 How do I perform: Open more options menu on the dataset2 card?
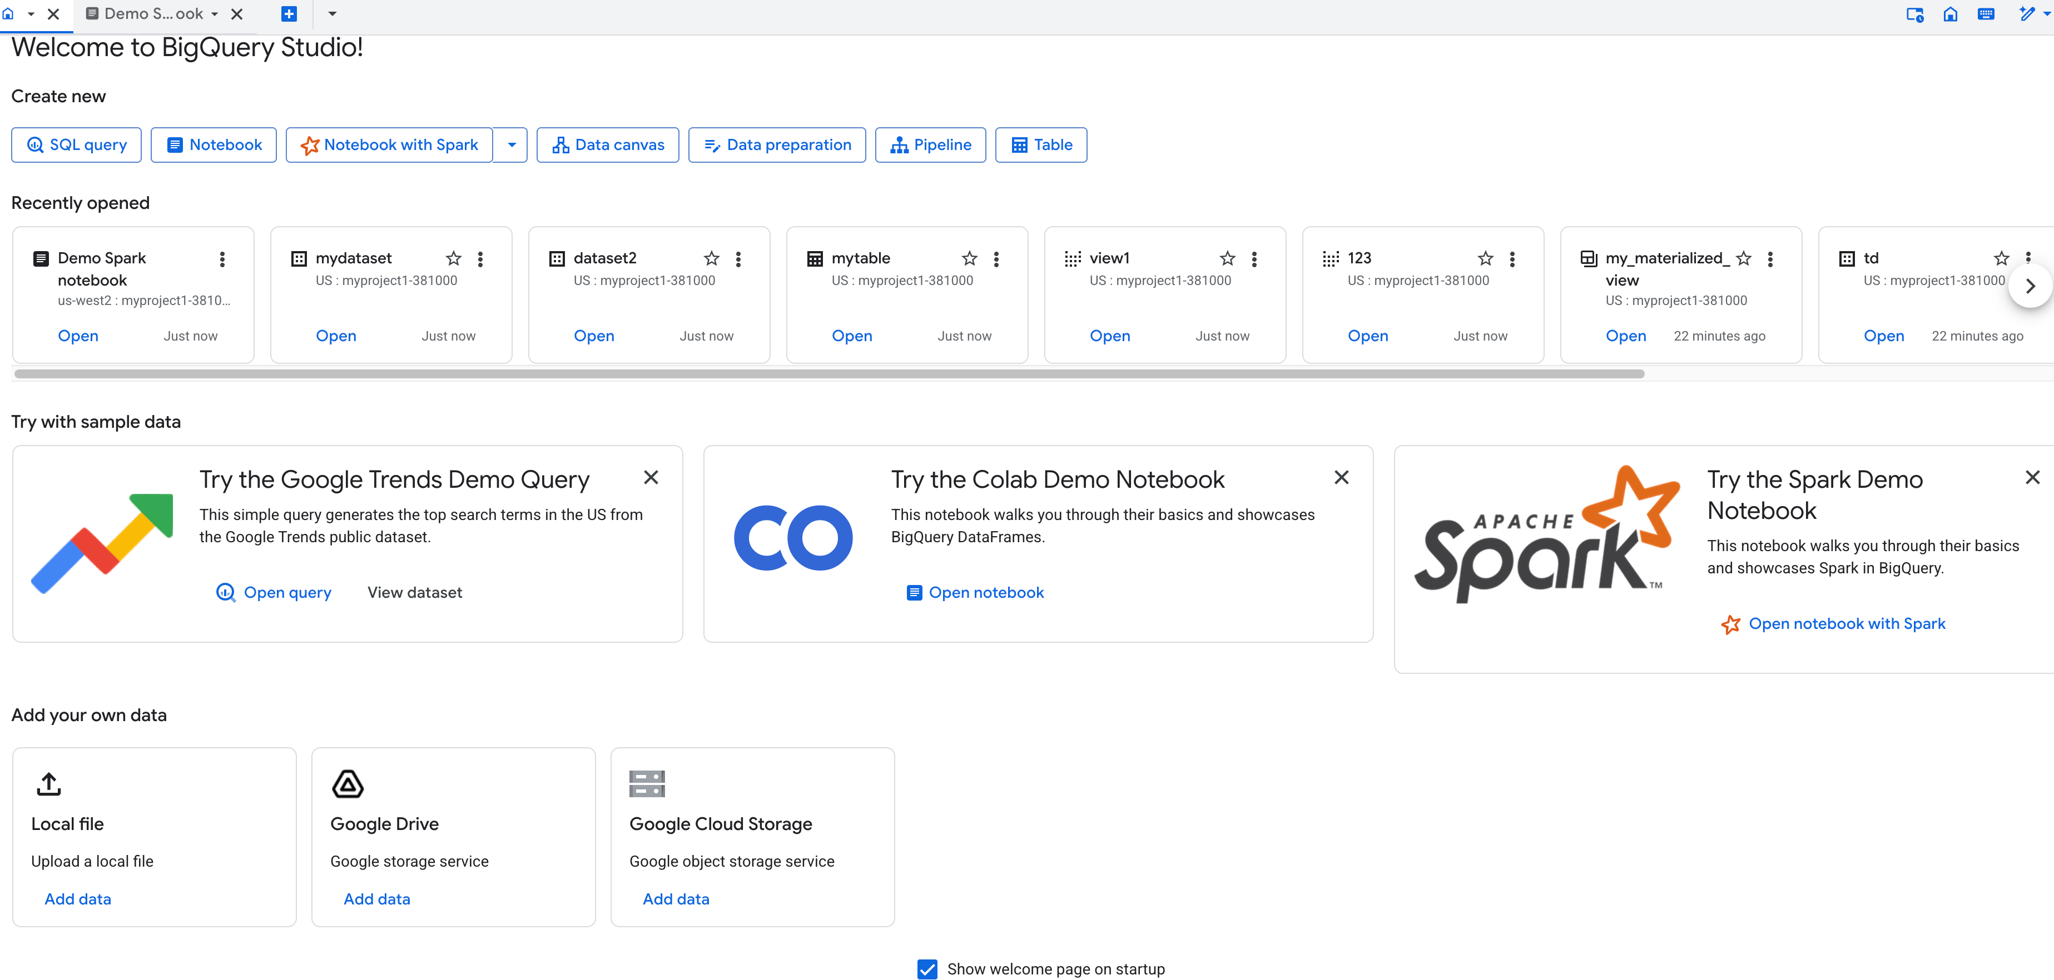[x=738, y=258]
